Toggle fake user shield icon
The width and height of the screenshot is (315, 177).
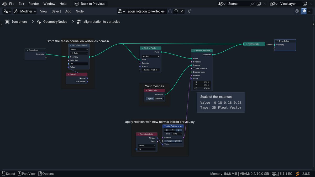tap(170, 11)
